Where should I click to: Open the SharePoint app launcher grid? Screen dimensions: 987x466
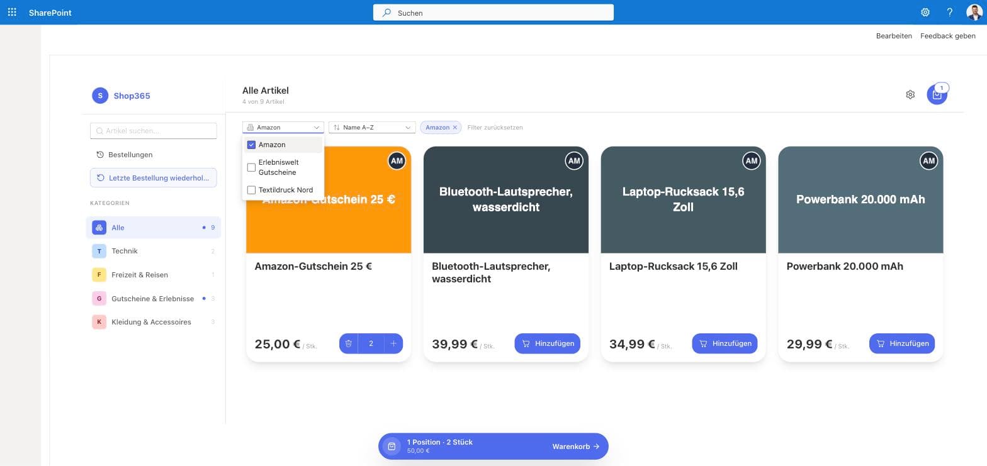point(12,12)
